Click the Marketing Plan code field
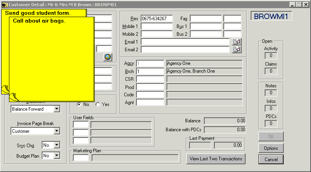Screen dimensions: 311x172 click(x=81, y=158)
